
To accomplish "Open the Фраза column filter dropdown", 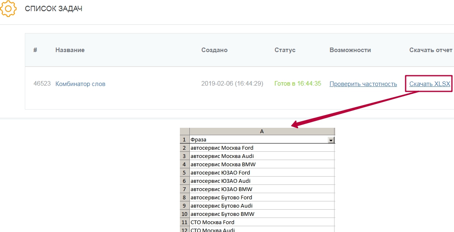I will coord(331,140).
